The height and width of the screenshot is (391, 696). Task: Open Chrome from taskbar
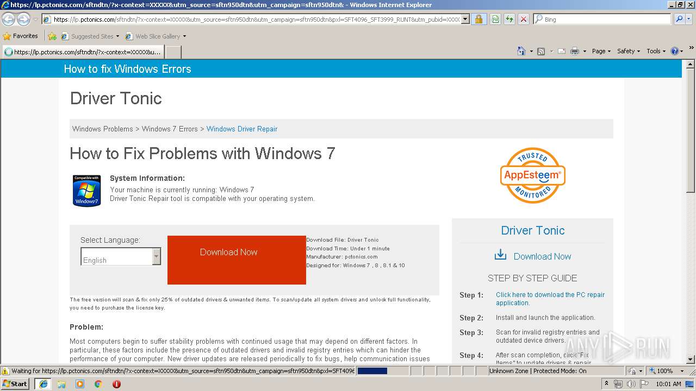(98, 383)
